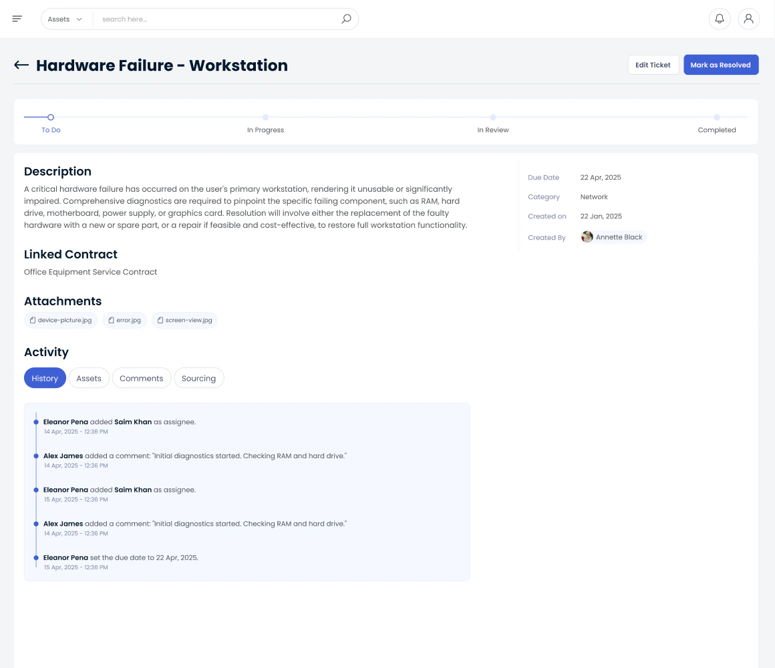Viewport: 775px width, 668px height.
Task: Go back using the left arrow
Action: (x=21, y=65)
